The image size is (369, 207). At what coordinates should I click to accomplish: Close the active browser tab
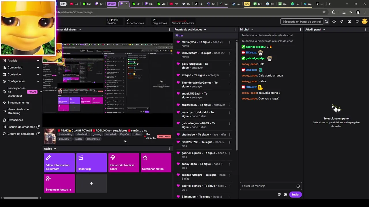click(126, 4)
